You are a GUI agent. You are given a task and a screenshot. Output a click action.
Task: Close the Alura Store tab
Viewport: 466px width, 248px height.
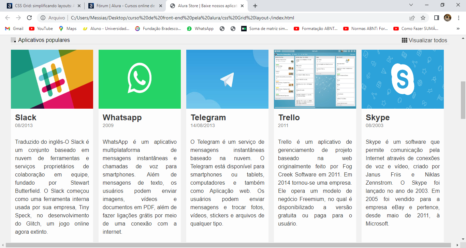(x=242, y=6)
